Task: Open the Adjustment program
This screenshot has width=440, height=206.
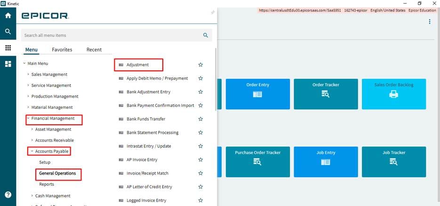Action: click(x=137, y=65)
